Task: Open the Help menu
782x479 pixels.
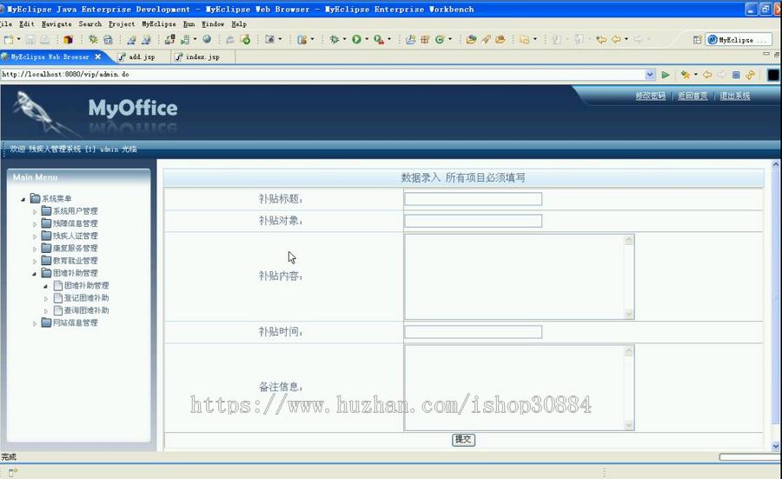Action: 239,24
